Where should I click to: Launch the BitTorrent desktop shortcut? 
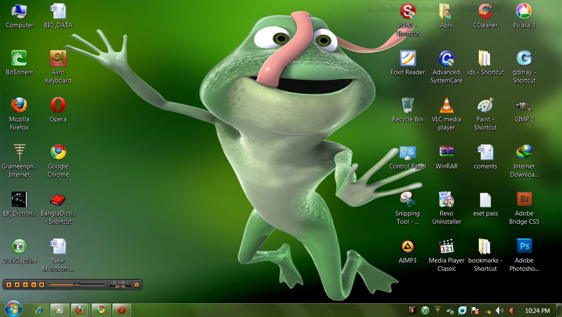click(19, 63)
